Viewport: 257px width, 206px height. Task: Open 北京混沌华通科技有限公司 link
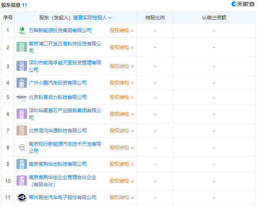[x=58, y=131]
